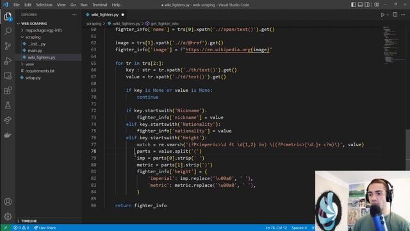The width and height of the screenshot is (410, 231).
Task: Open the Live Share activity bar icon
Action: tap(8, 120)
